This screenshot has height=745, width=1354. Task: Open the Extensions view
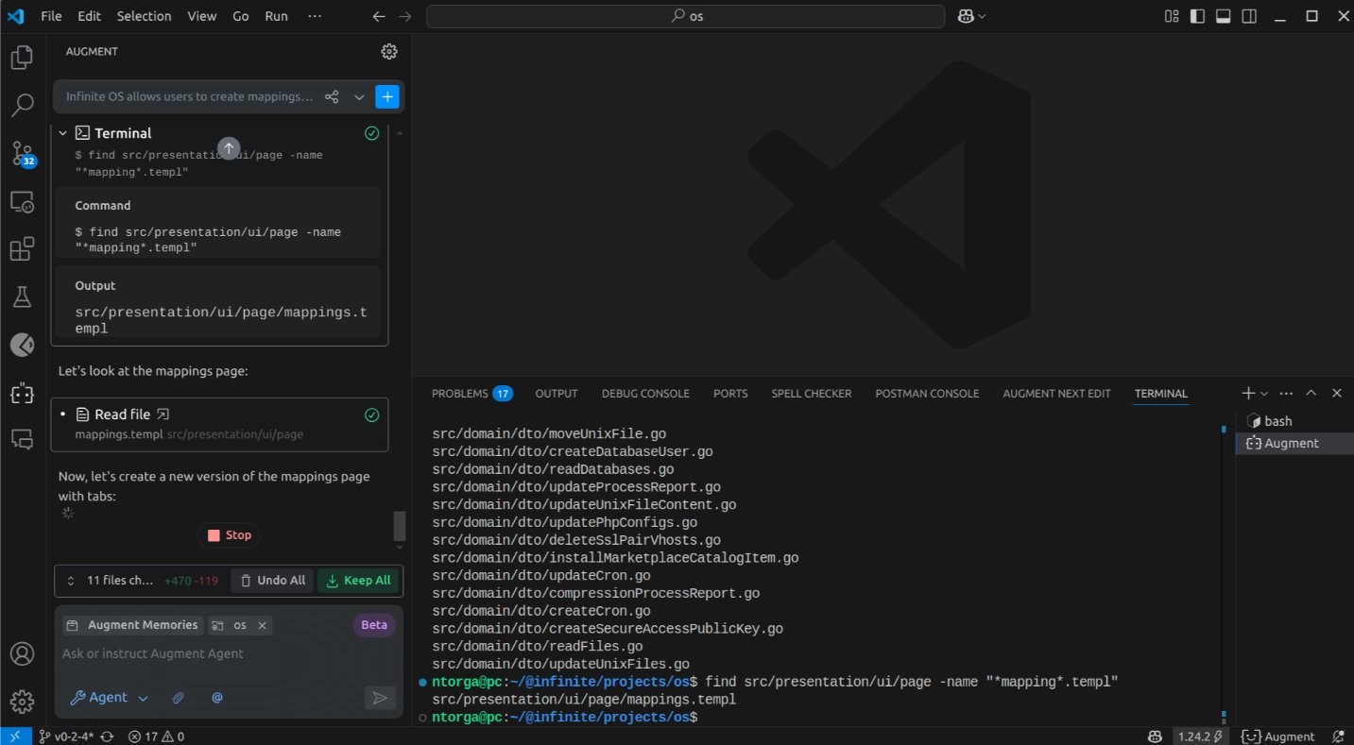(x=22, y=249)
